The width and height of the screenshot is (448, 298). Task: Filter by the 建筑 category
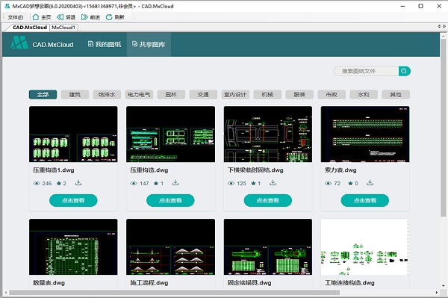point(75,95)
